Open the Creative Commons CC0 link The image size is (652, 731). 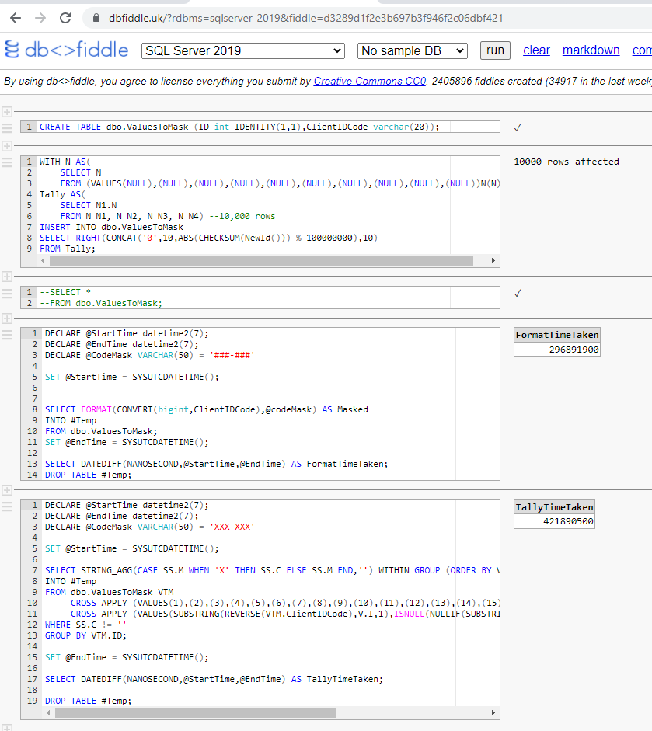point(370,81)
